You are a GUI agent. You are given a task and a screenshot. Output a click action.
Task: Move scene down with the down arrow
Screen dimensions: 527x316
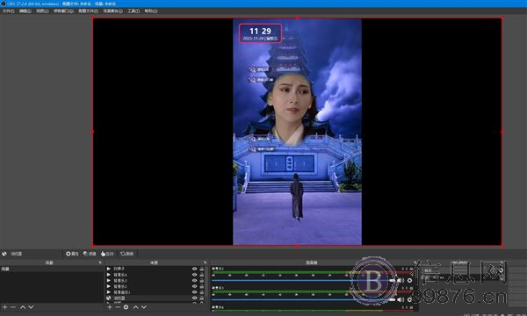(31, 307)
